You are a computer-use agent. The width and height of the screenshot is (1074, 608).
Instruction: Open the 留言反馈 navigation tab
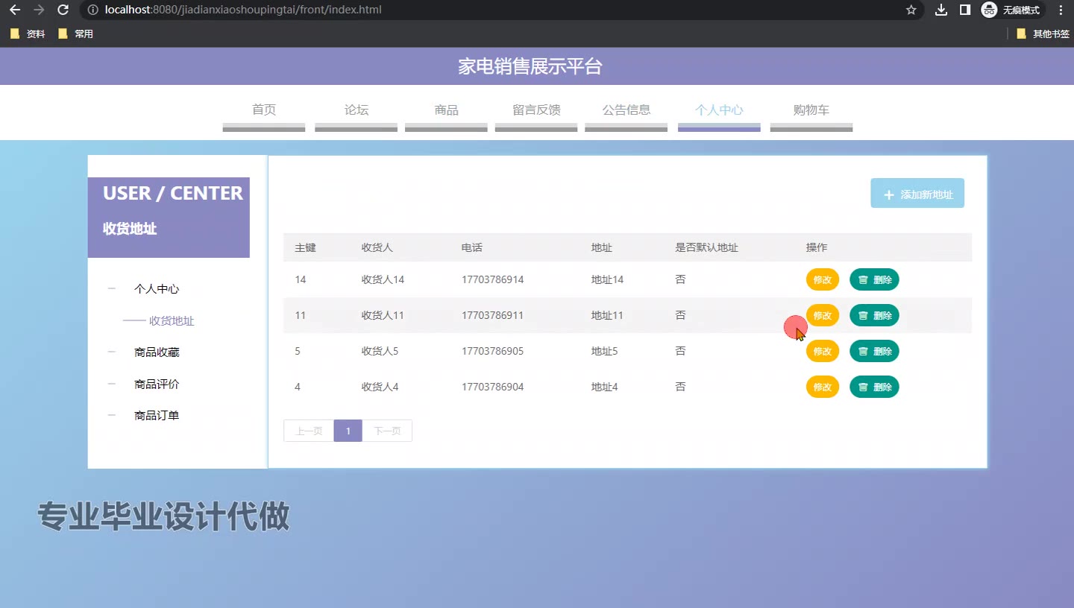pyautogui.click(x=536, y=110)
